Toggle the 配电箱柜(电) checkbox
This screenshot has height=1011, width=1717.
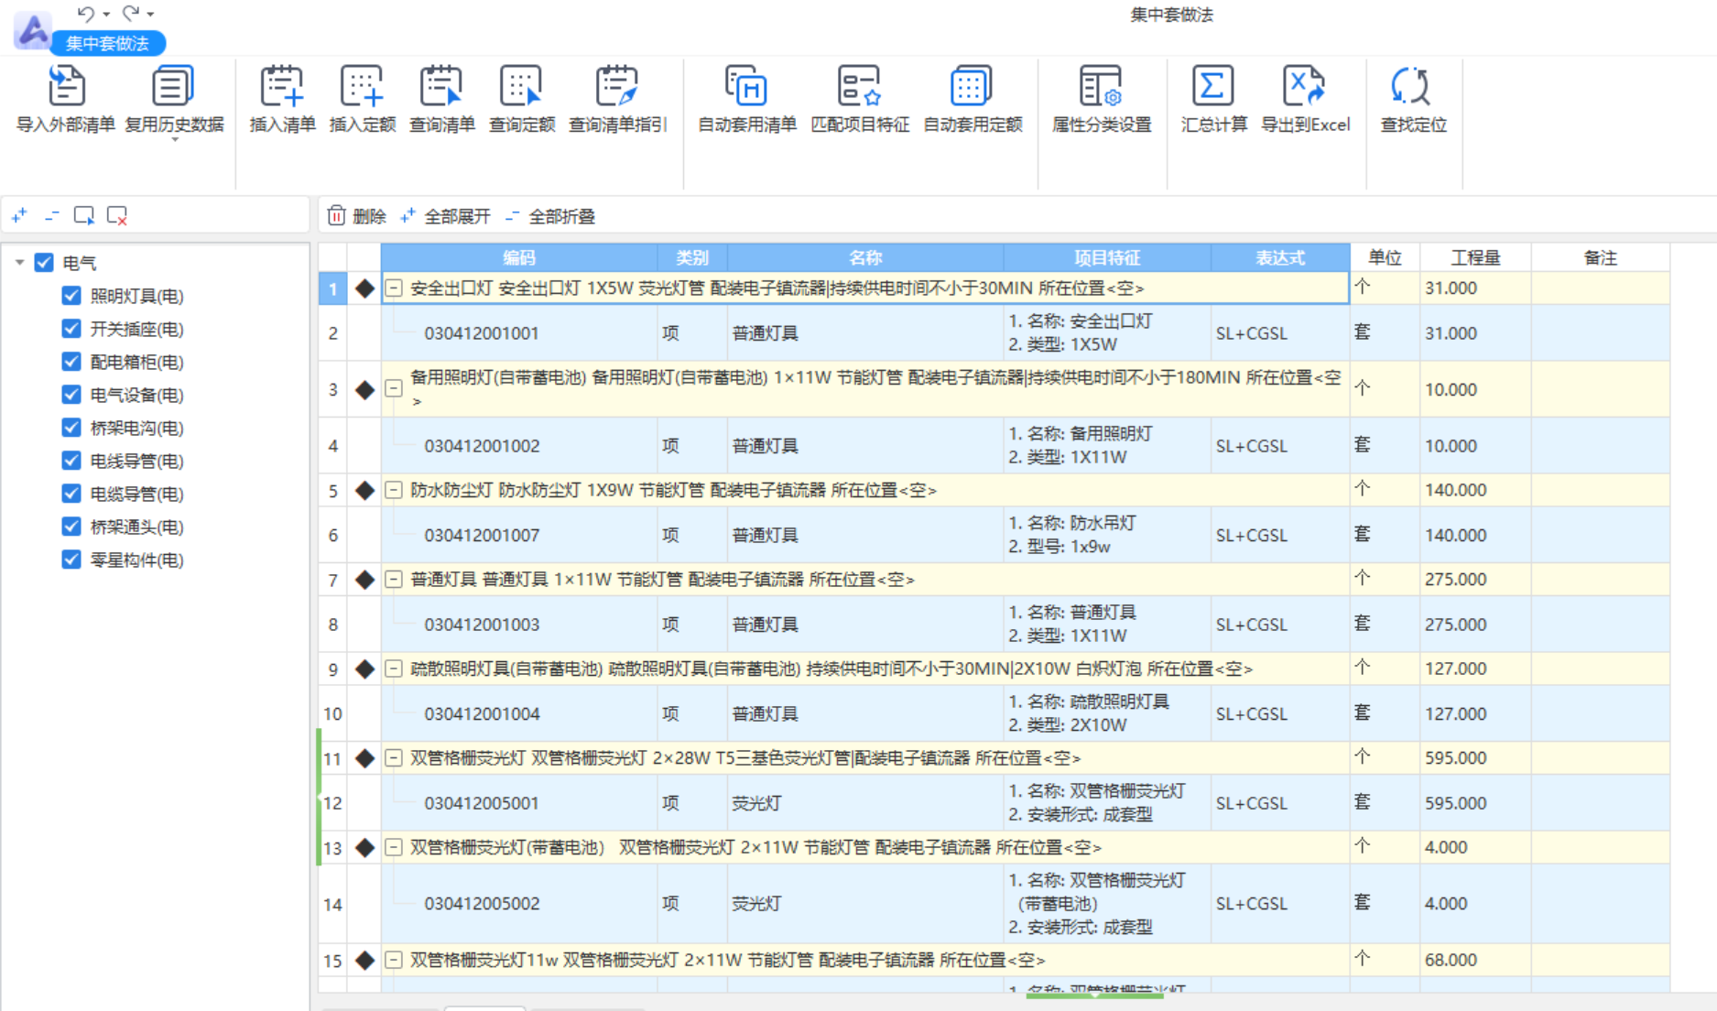(x=71, y=361)
